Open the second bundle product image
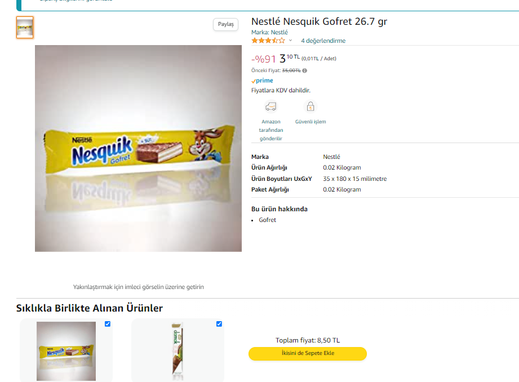Screen dimensions: 519x382 click(x=178, y=351)
